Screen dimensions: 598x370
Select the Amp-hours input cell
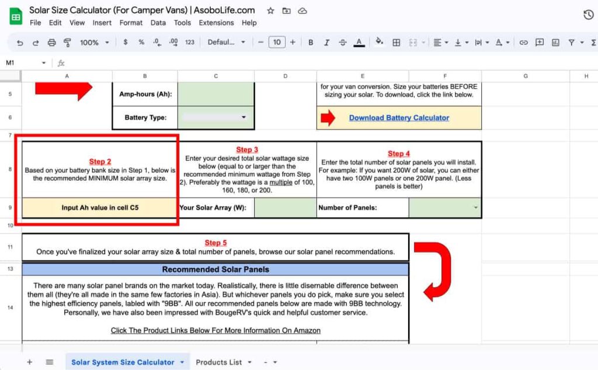216,94
